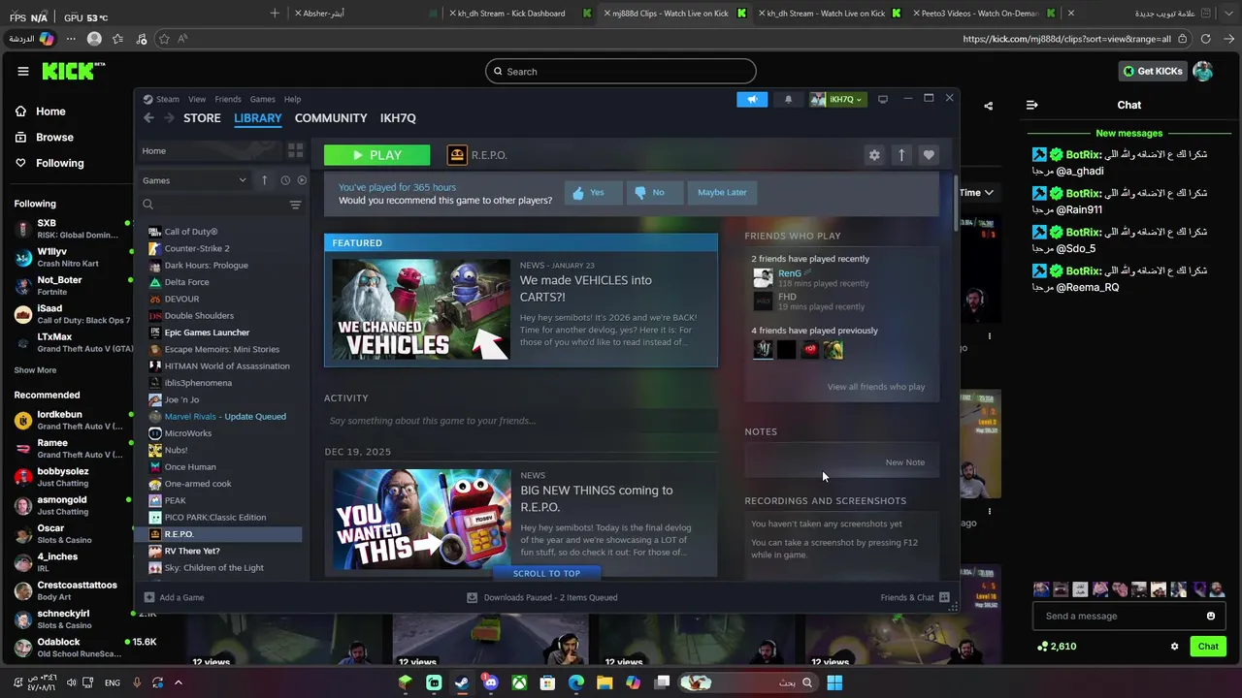
Task: Open Steam menu in menu bar
Action: click(168, 99)
